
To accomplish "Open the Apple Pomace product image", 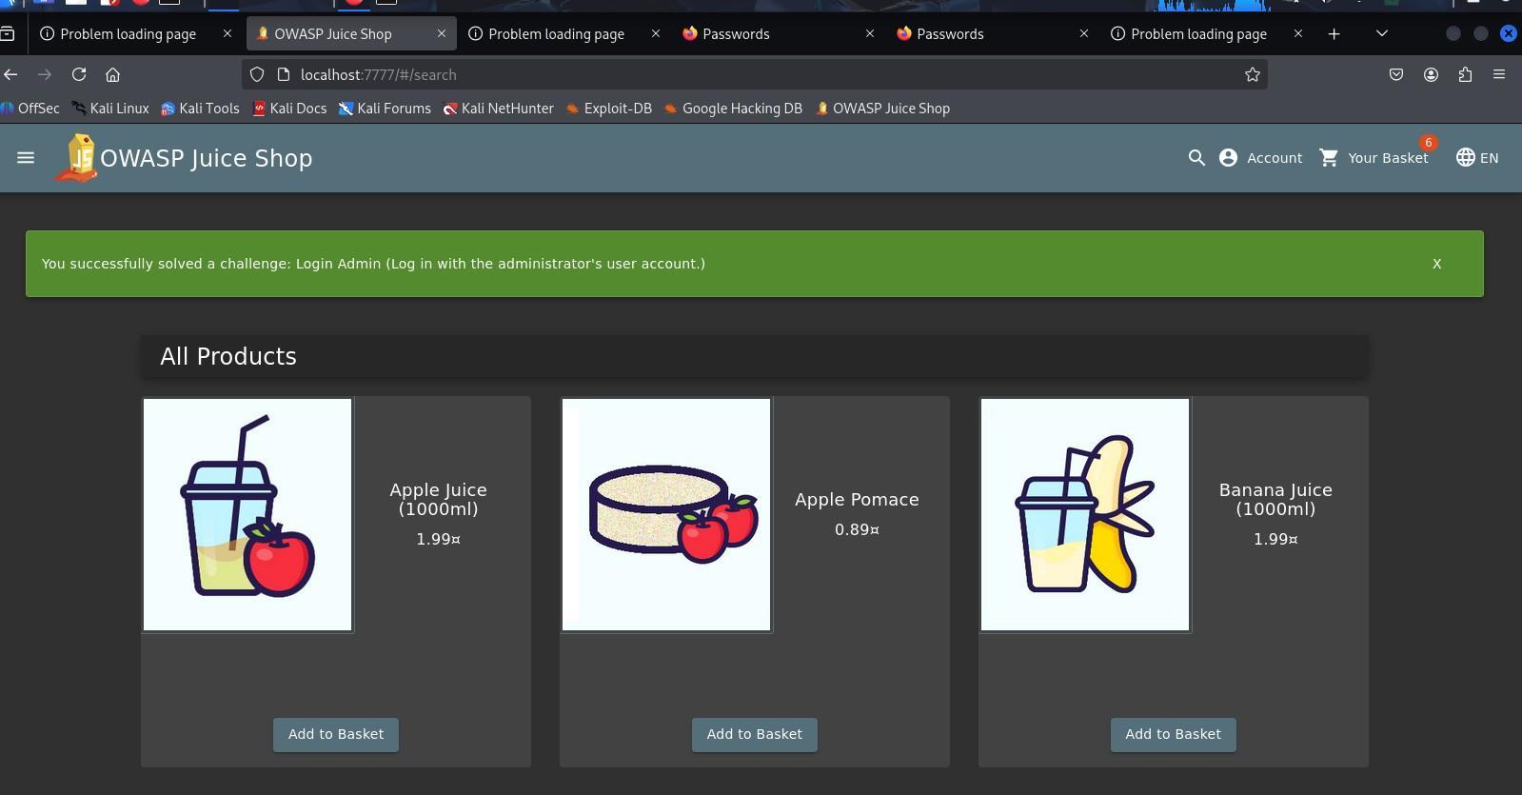I will (666, 514).
